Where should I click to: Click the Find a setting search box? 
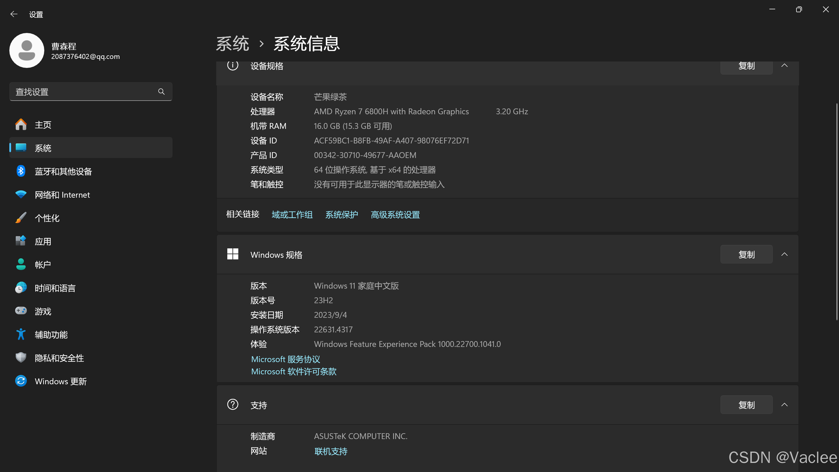point(81,92)
